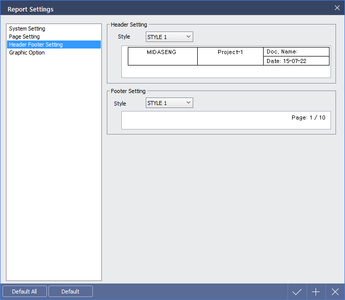The image size is (345, 300).
Task: Click the MIDASENG cell in header preview
Action: [x=162, y=52]
